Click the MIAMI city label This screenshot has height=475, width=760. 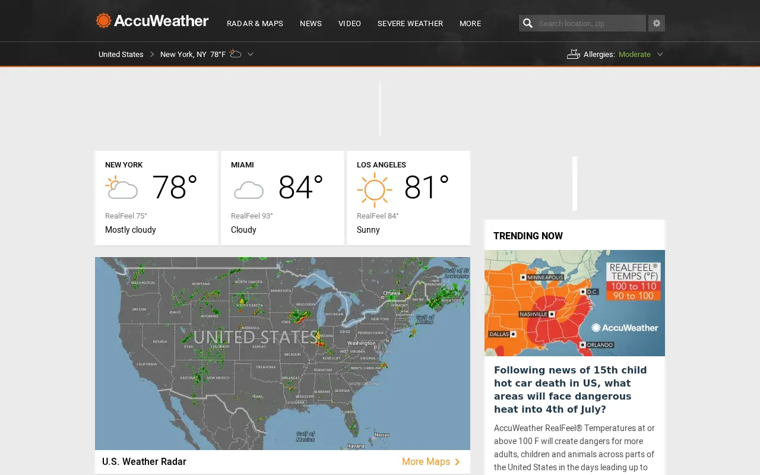(x=242, y=165)
